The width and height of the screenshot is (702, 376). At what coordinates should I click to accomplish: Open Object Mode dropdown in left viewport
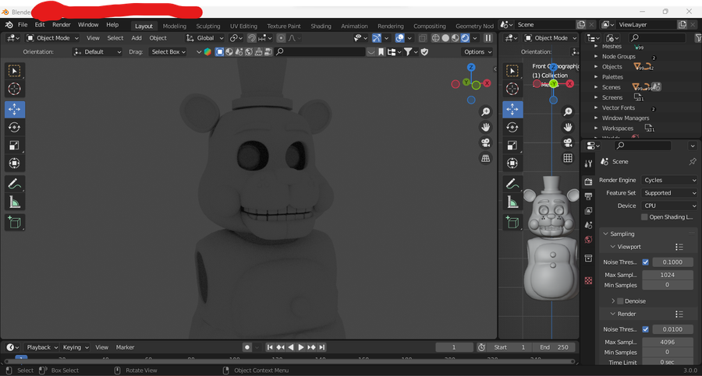coord(52,38)
